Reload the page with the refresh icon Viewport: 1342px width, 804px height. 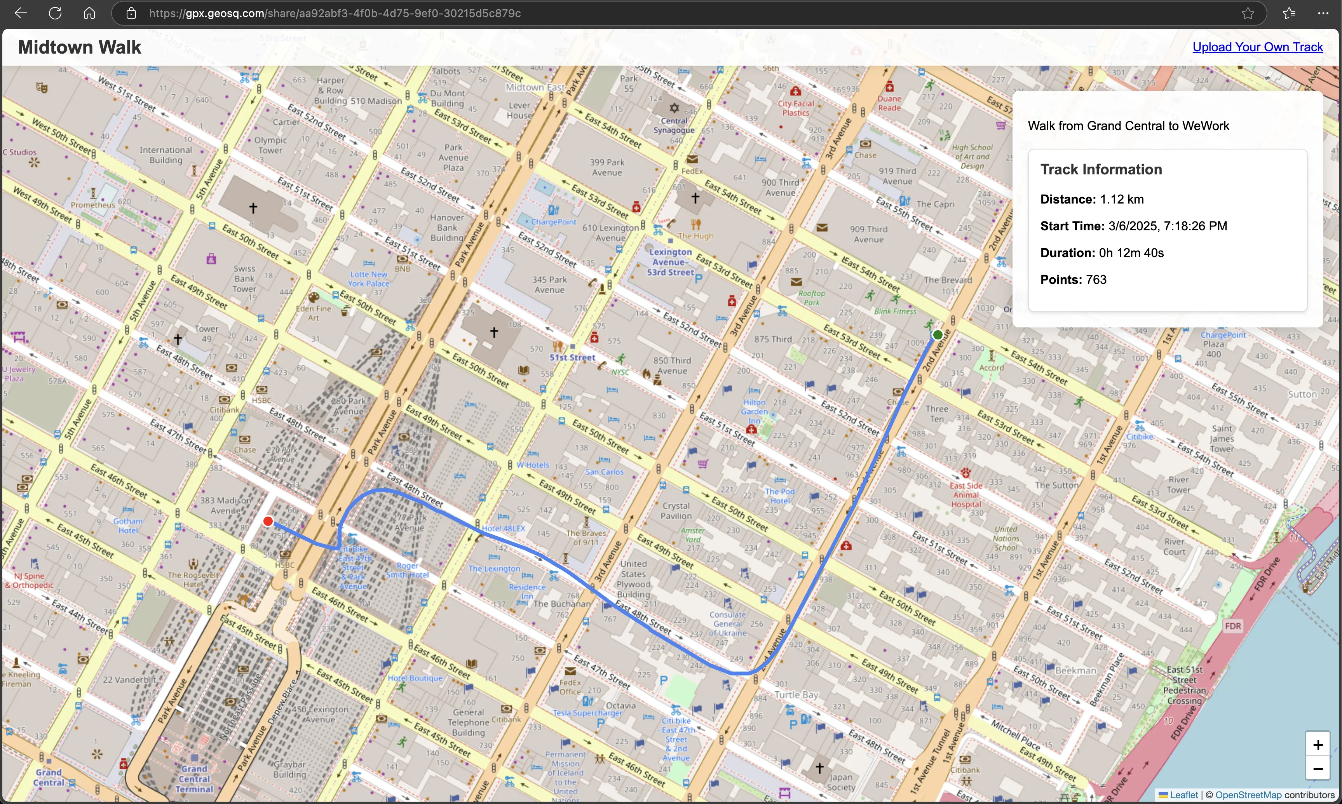point(55,13)
